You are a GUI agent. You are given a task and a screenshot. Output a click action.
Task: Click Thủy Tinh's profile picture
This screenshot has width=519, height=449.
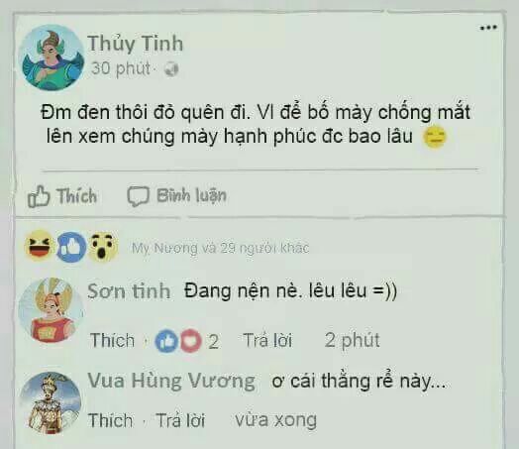click(x=52, y=57)
